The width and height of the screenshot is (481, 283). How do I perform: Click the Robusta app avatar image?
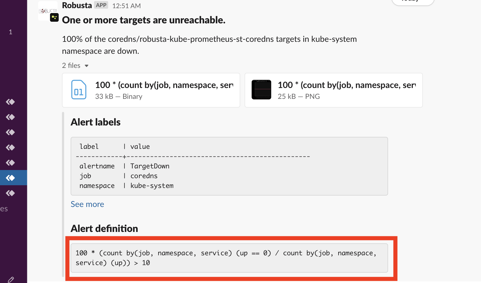coord(48,11)
